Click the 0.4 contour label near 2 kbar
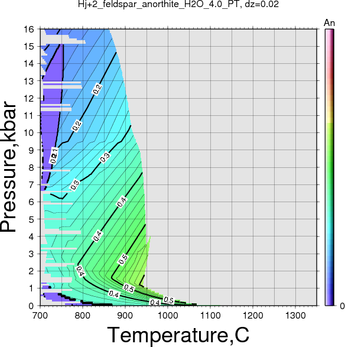Screen dimensions: 345x347 [80, 271]
